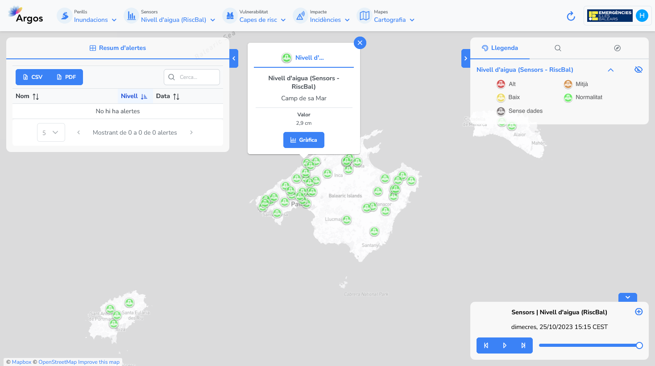Toggle the Baix legend item
Viewport: 655px width, 366px height.
(x=508, y=97)
